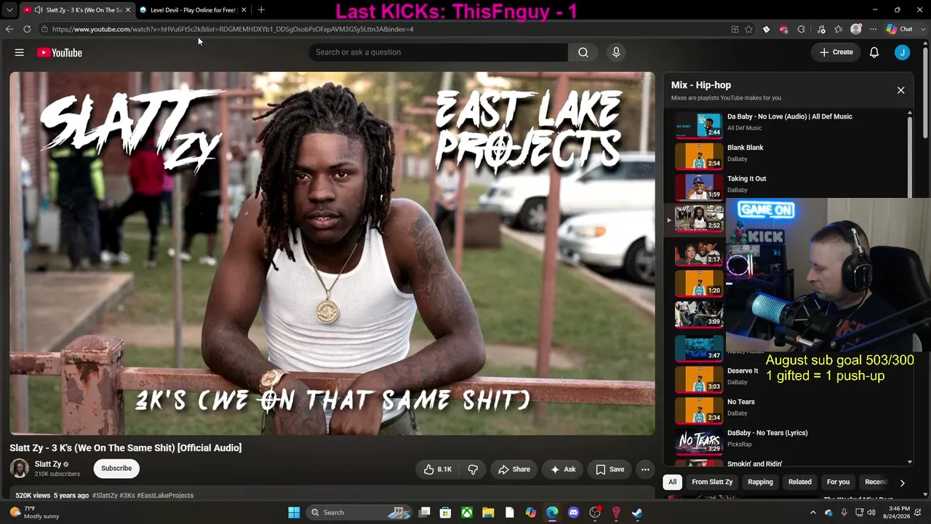Image resolution: width=931 pixels, height=524 pixels.
Task: Open the YouTube hamburger guide menu
Action: pos(20,52)
